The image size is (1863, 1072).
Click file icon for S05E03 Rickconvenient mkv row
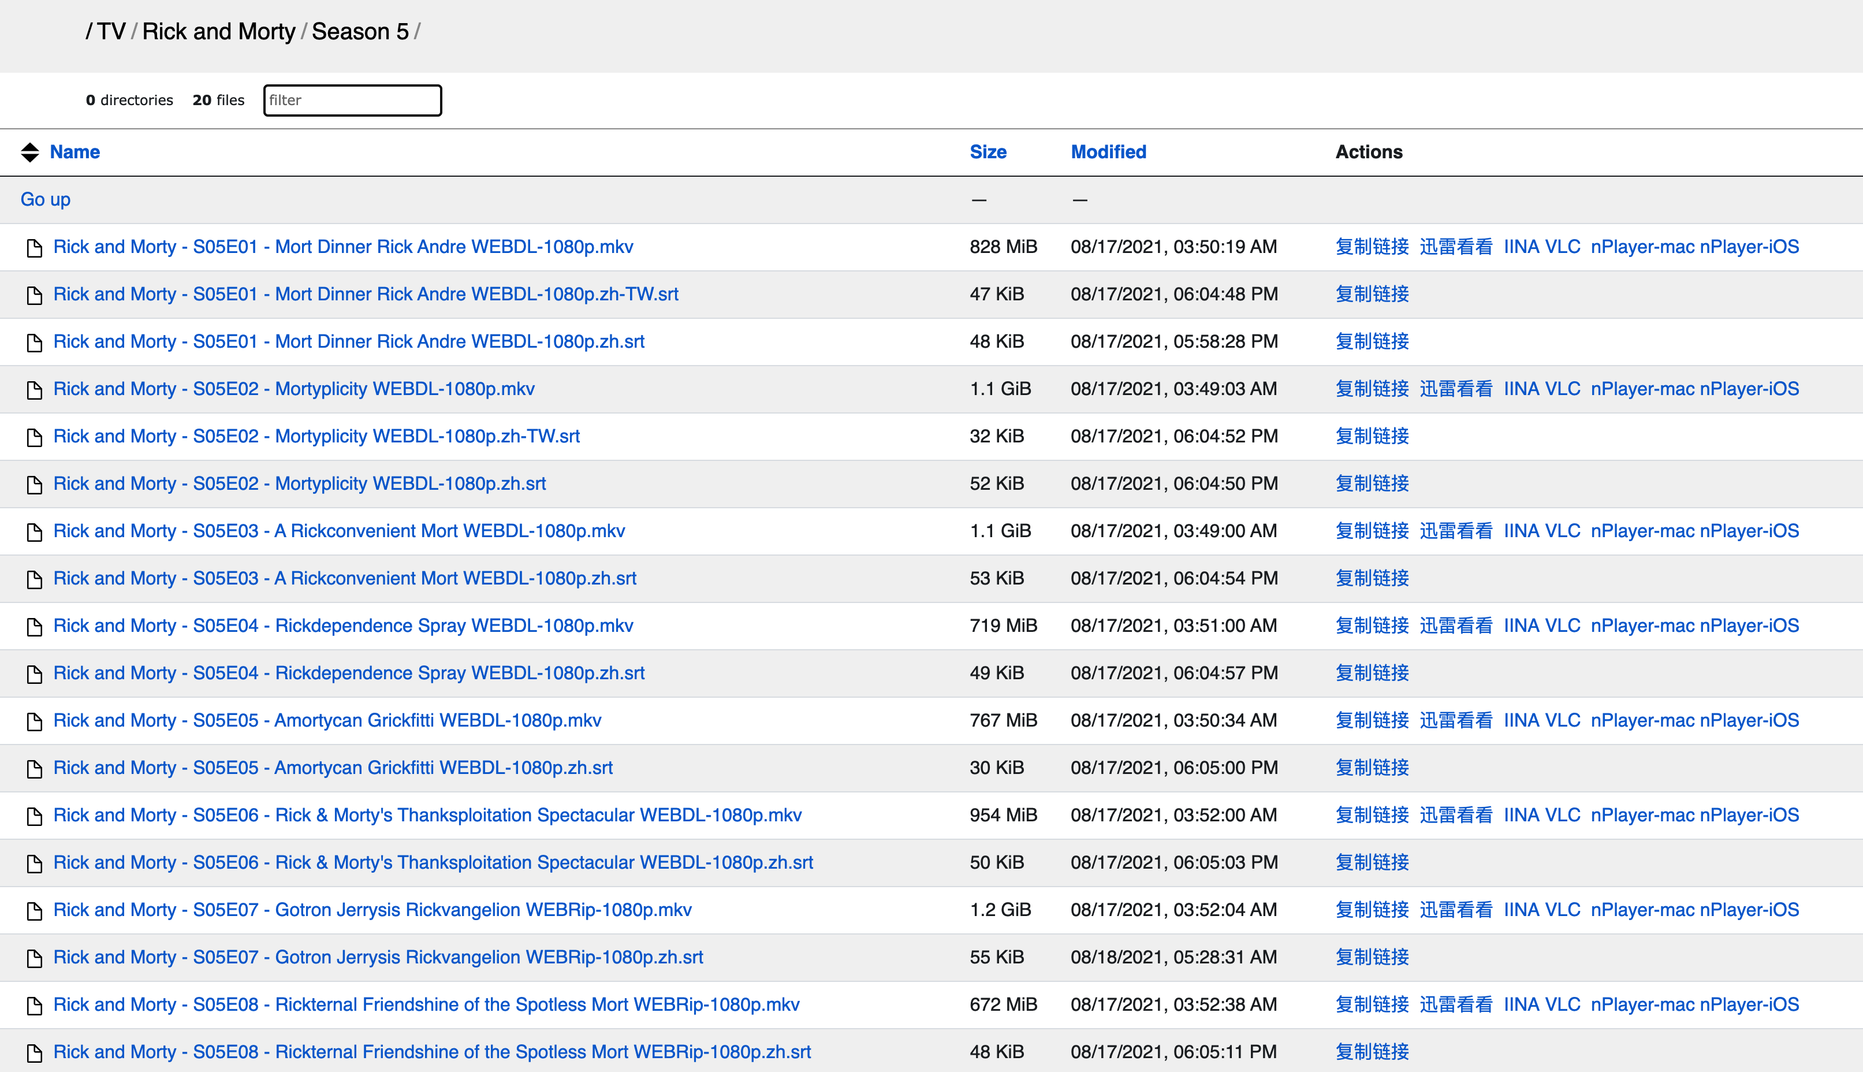(34, 533)
